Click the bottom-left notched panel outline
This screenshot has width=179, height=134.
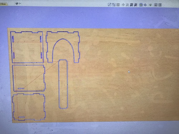29,107
